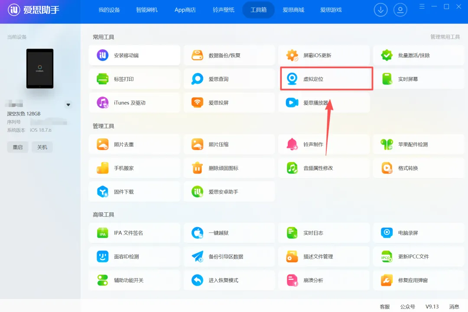Open the 数据备份/恢复 backup icon
This screenshot has width=468, height=312.
(x=197, y=55)
